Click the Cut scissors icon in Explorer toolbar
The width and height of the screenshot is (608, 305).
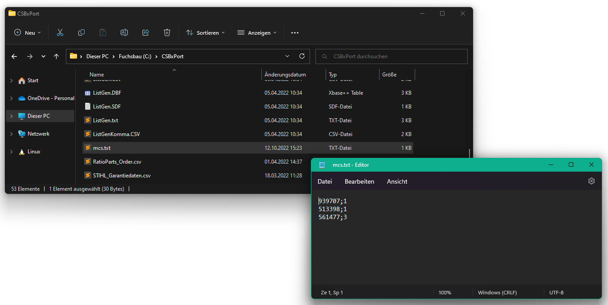[60, 32]
